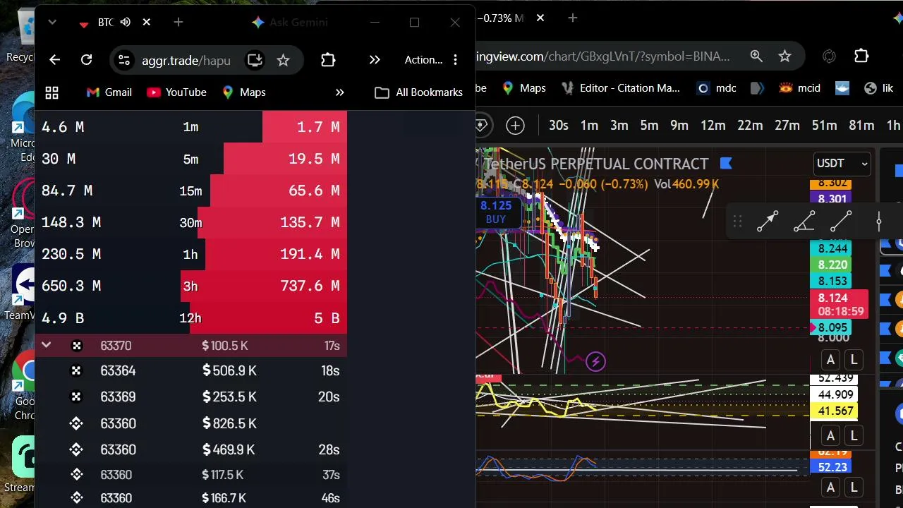Screen dimensions: 903x508
Task: Grab the drawing toolbar drag handle
Action: click(737, 222)
